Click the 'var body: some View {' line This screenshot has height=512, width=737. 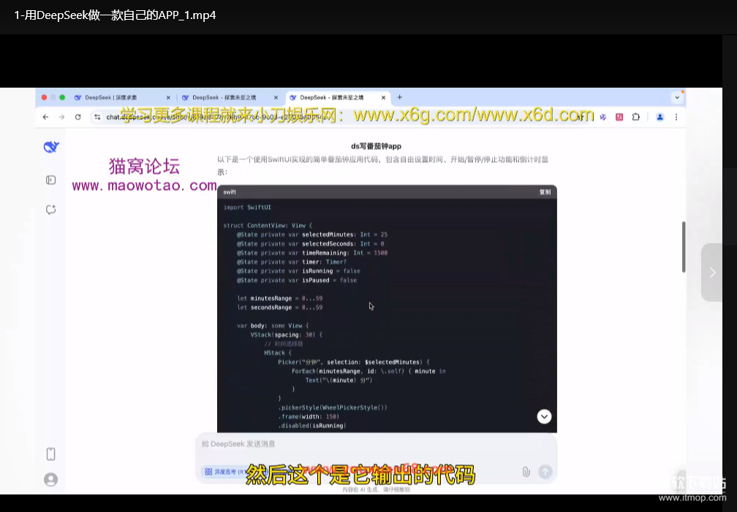pos(273,326)
